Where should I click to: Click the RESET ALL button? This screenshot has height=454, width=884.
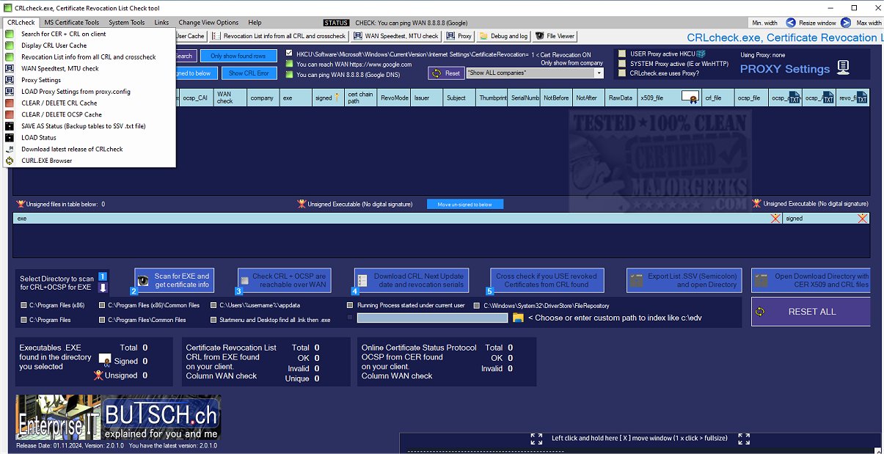tap(811, 312)
